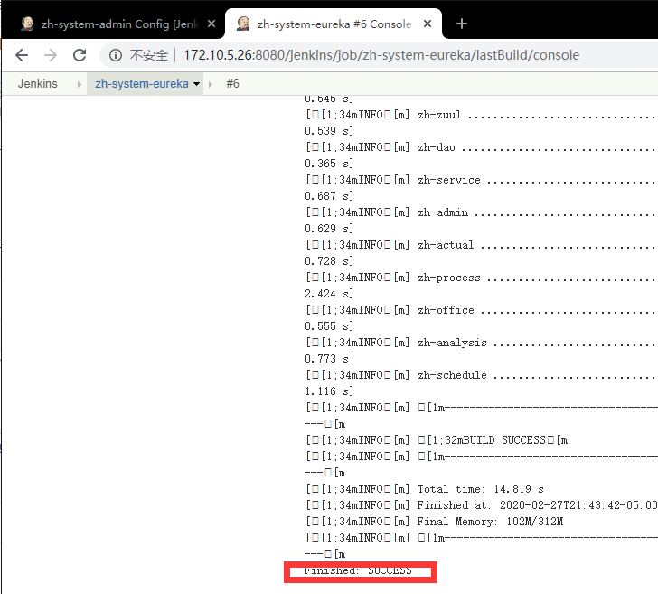Screen dimensions: 658x594
Task: Close the zh-system-eureka #6 Console tab
Action: (428, 24)
